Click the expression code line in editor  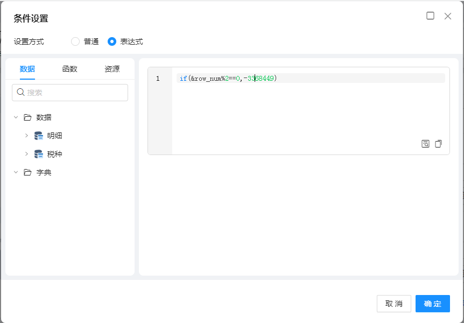[310, 79]
